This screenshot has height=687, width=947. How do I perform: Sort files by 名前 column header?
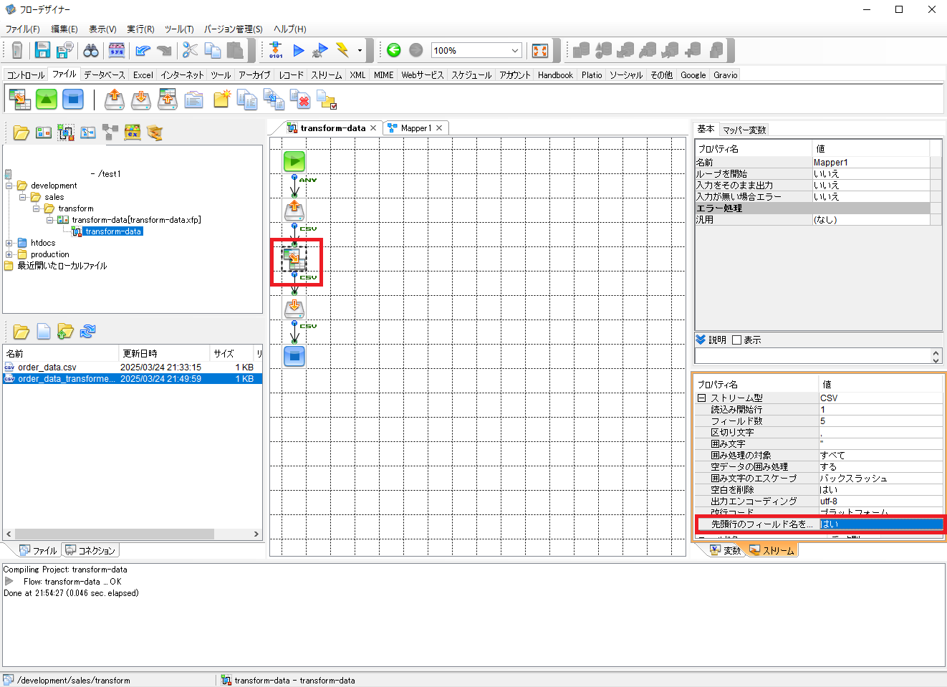point(60,353)
